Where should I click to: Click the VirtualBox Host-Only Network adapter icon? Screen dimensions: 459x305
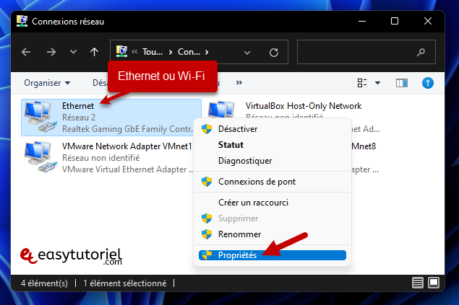pyautogui.click(x=221, y=110)
